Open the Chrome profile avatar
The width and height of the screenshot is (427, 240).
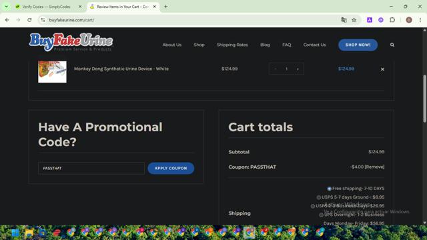[x=409, y=20]
